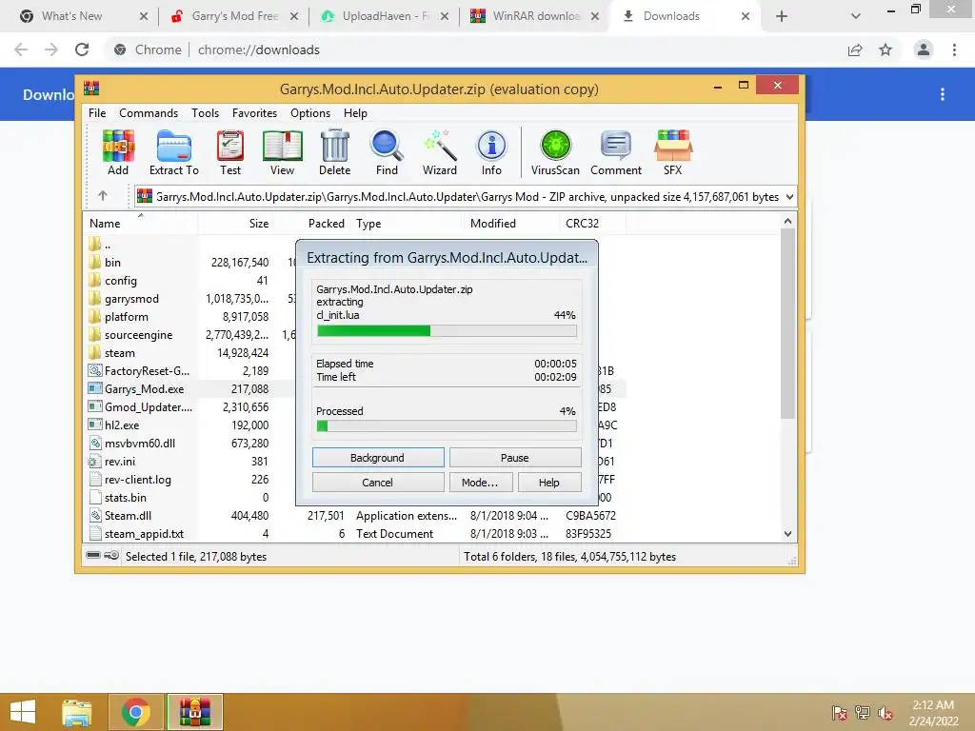Image resolution: width=975 pixels, height=731 pixels.
Task: Click the file list scroll up arrow
Action: (x=787, y=221)
